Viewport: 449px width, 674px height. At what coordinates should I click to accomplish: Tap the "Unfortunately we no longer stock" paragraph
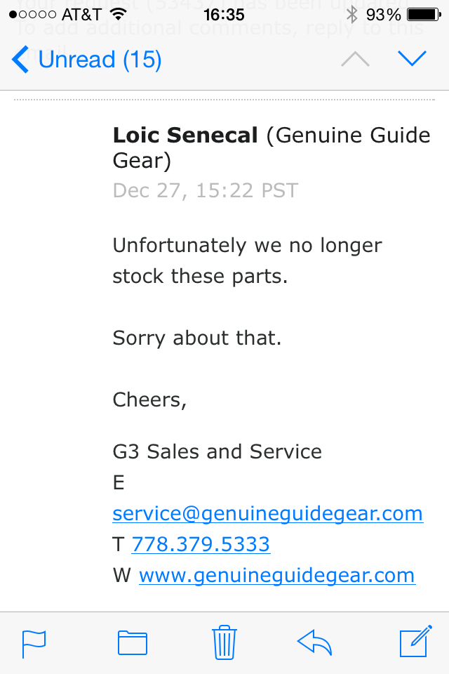[247, 260]
